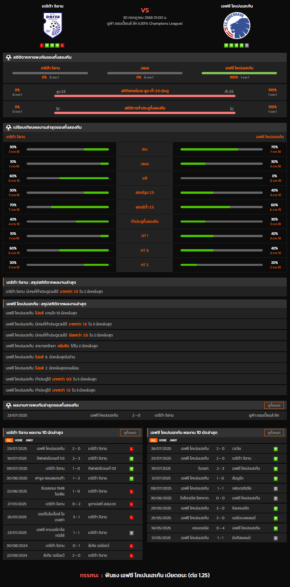Click เฟรเดอริเซีย in the 08/07/2025 row
This screenshot has height=587, width=290.
pyautogui.click(x=242, y=488)
